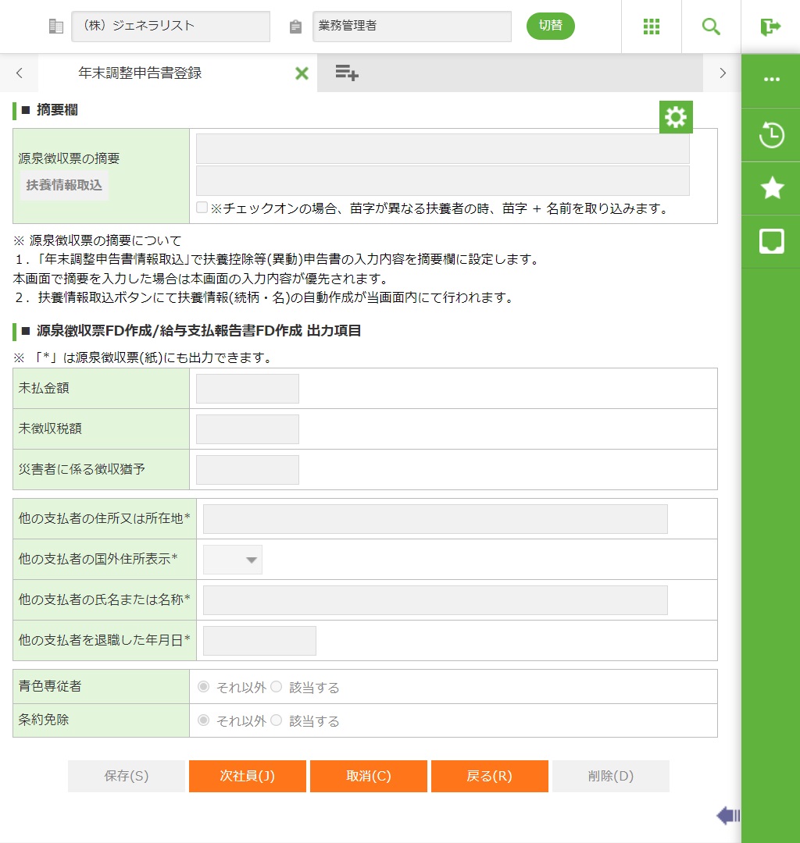Select the 年末調整申告書登録 tab
800x843 pixels.
[x=141, y=73]
